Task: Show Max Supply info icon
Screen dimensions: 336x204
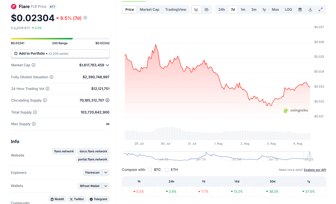Action: tap(34, 124)
